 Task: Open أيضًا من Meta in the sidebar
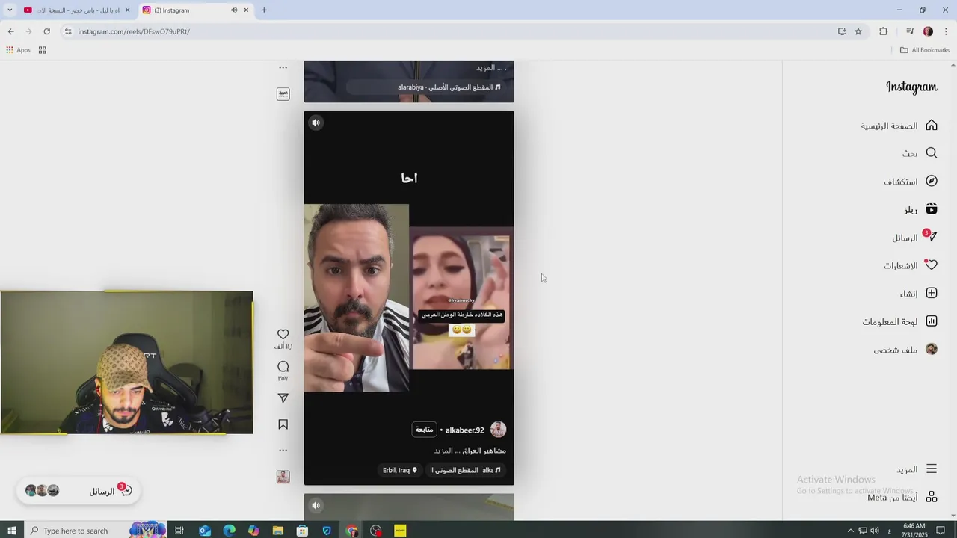[x=902, y=498]
